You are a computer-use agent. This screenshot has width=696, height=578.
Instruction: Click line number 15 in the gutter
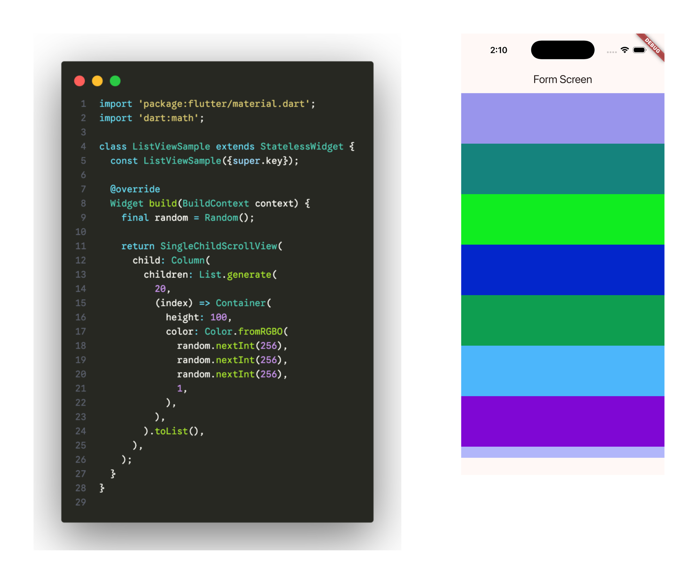81,303
